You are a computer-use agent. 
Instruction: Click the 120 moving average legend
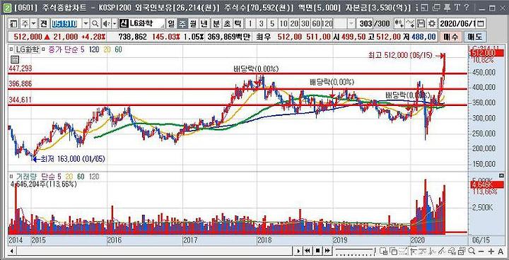(94, 49)
